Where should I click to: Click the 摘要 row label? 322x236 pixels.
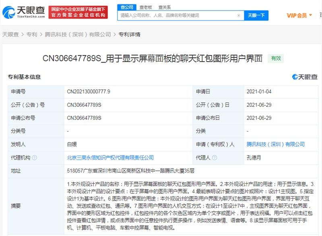(16, 206)
